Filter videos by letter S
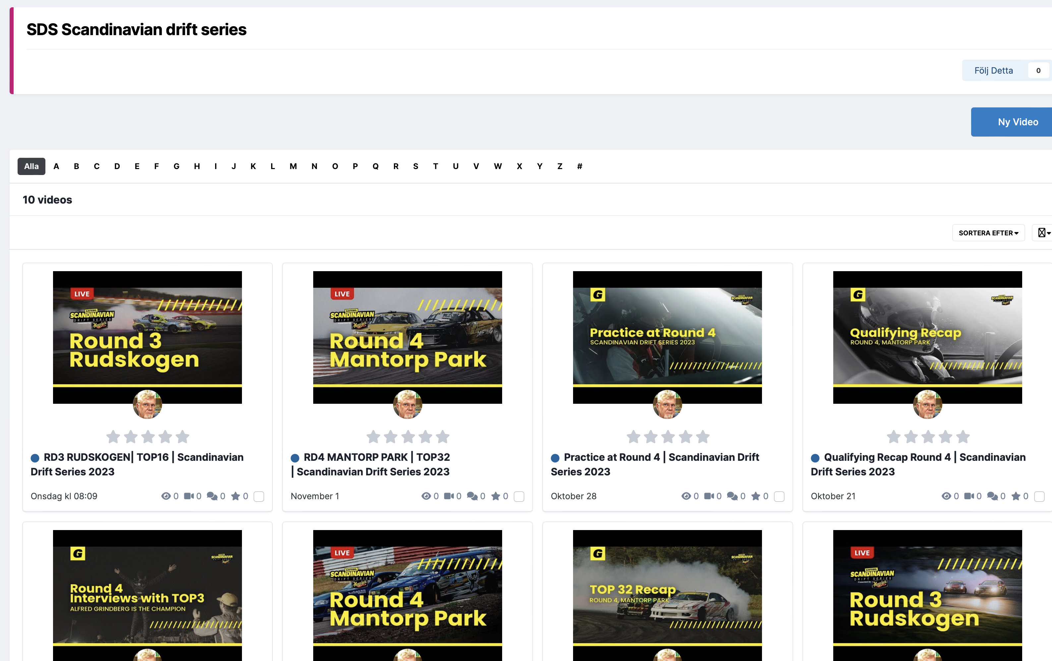1052x661 pixels. [416, 166]
